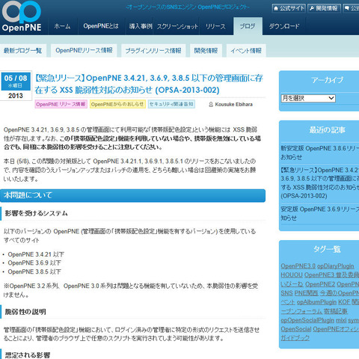Click list item OpenPNE 3.4.21 以下
Viewport: 359px width, 359px height.
point(36,254)
